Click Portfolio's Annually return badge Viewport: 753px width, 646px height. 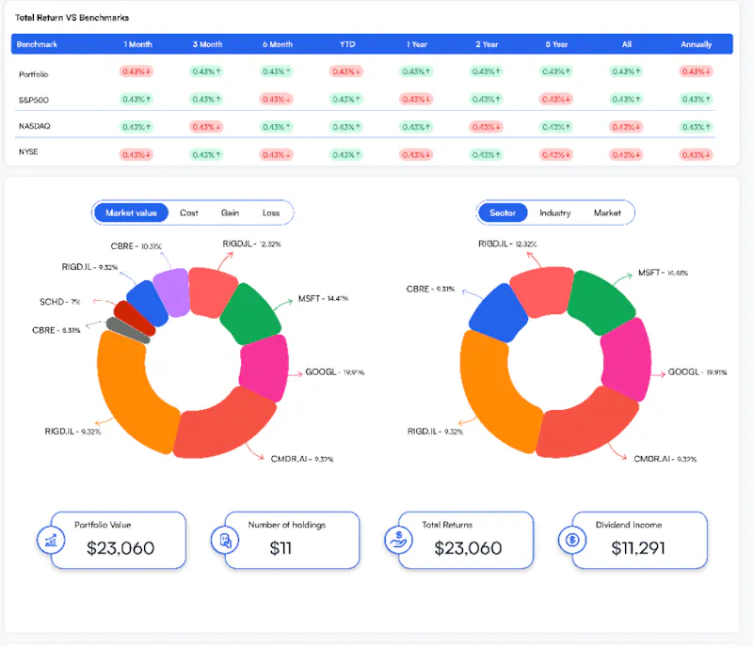click(697, 71)
